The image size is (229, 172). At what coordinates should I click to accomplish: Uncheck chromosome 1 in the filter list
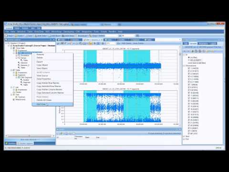coord(189,68)
